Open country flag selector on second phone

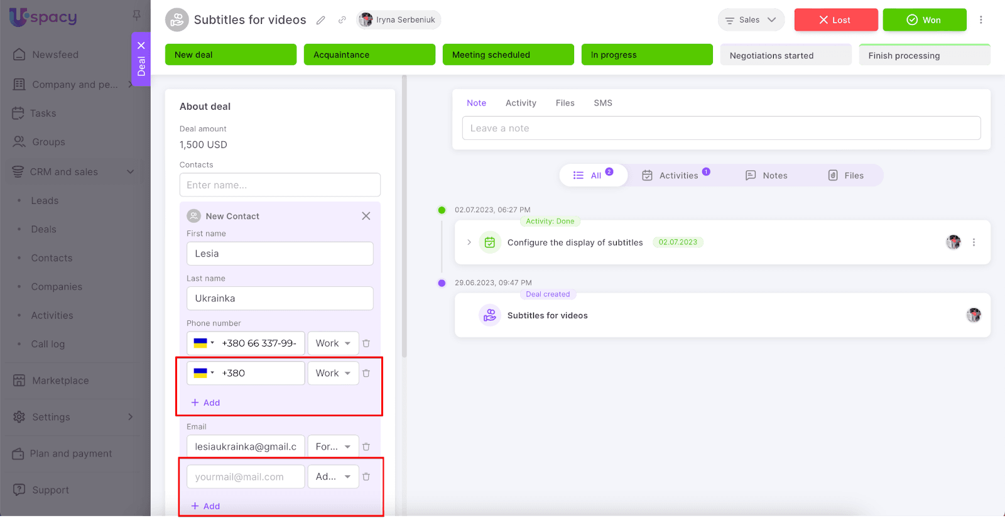[204, 373]
